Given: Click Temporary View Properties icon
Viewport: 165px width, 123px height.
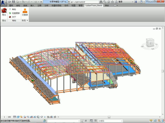Looking at the screenshot, I should (x=48, y=117).
